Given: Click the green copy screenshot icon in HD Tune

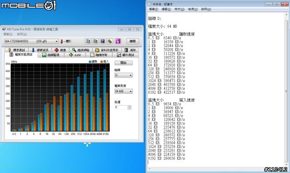Looking at the screenshot, I should (x=95, y=41).
